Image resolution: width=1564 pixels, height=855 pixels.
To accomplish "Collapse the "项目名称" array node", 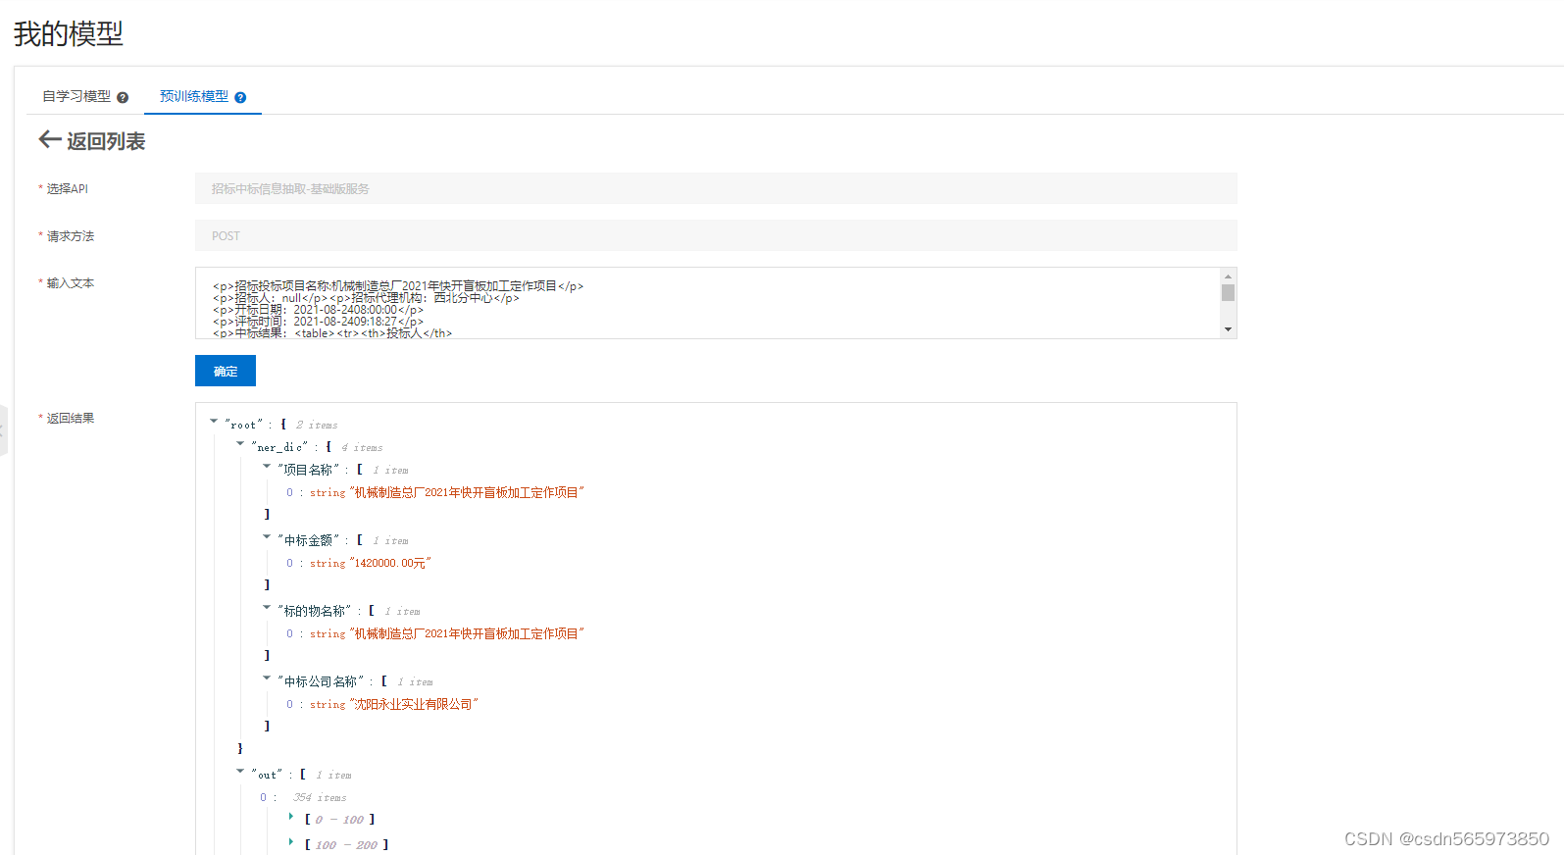I will pos(267,467).
